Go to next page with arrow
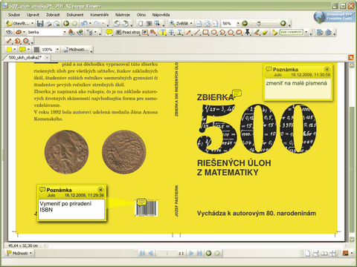 pyautogui.click(x=191, y=253)
